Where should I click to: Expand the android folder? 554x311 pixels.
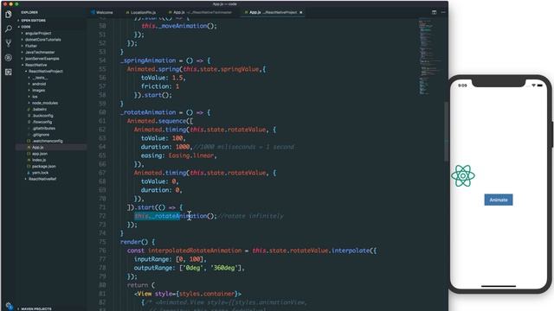click(x=39, y=84)
